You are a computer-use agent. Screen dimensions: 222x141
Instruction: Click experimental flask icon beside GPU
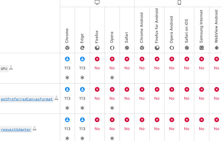[11, 68]
